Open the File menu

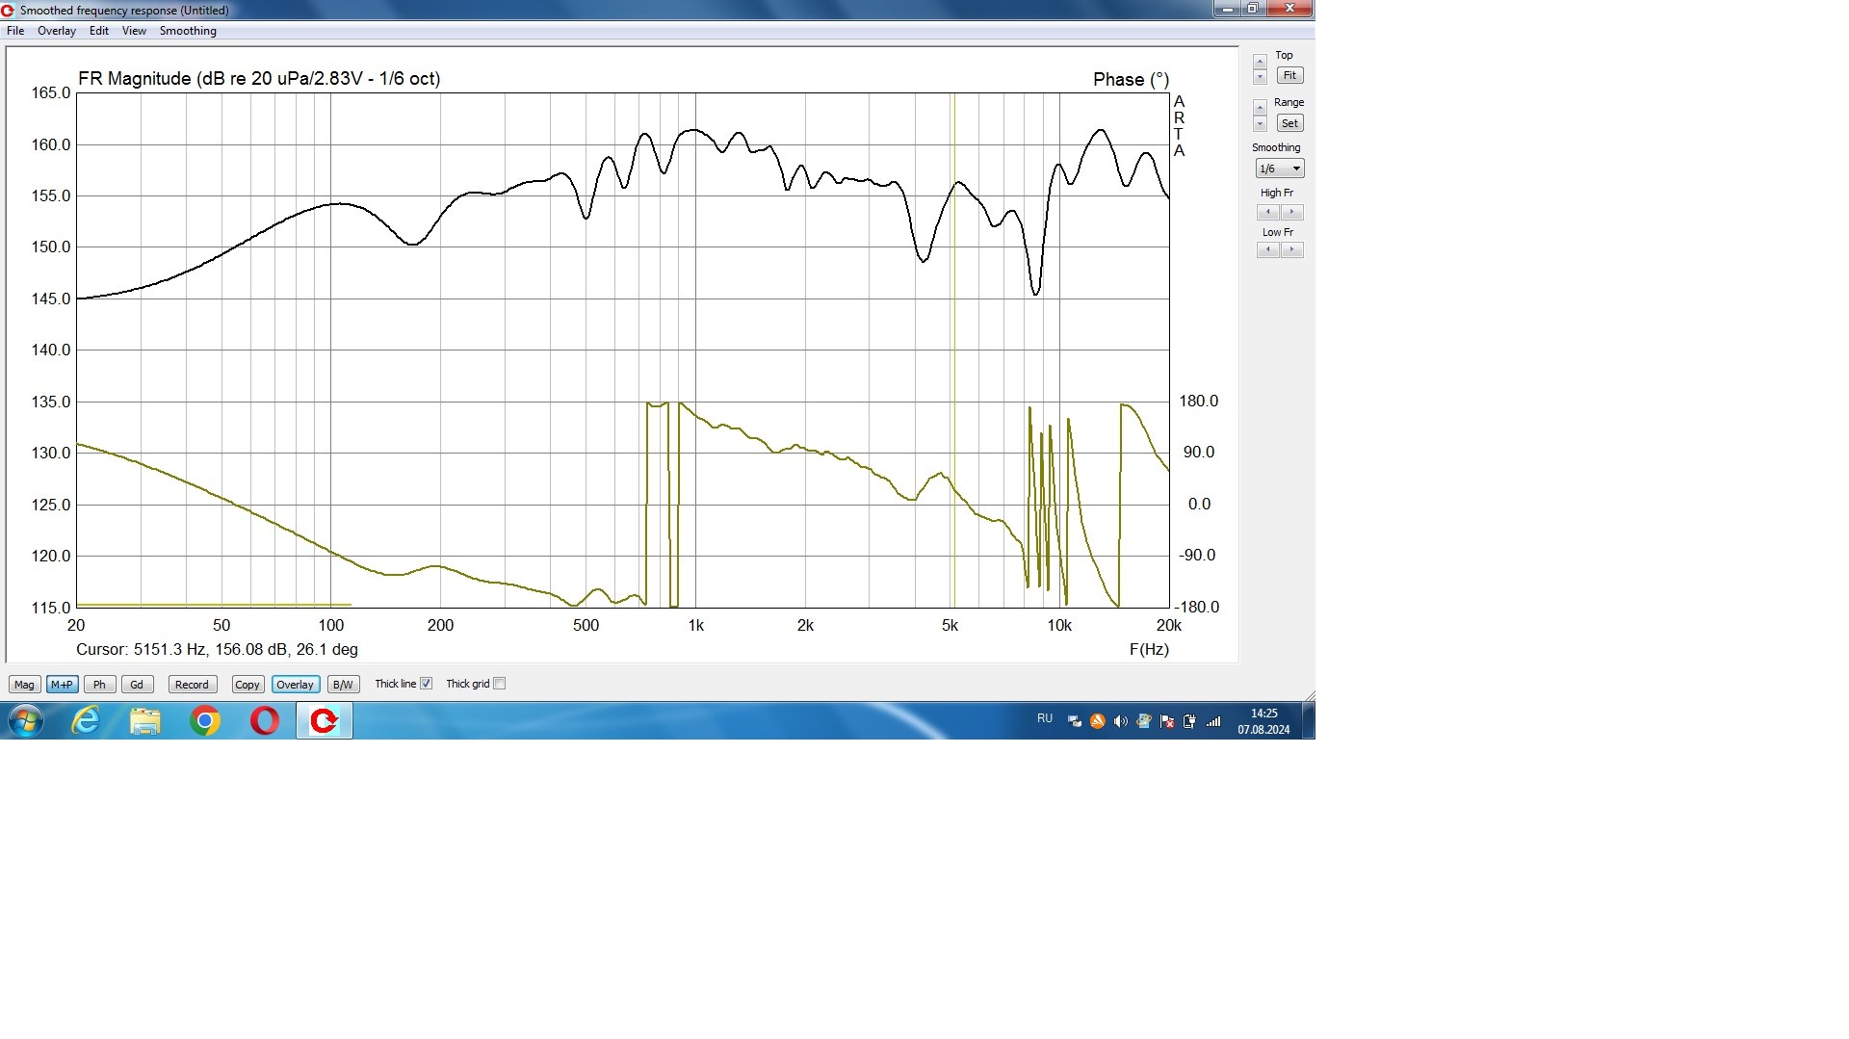coord(15,31)
